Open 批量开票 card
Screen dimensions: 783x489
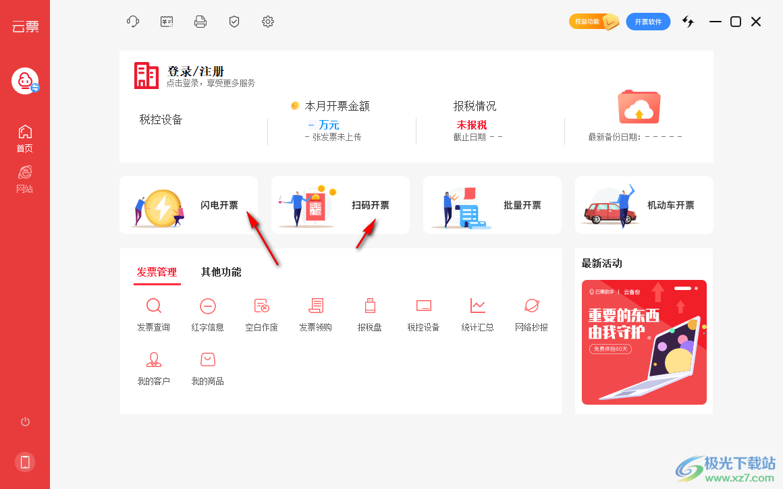click(492, 205)
